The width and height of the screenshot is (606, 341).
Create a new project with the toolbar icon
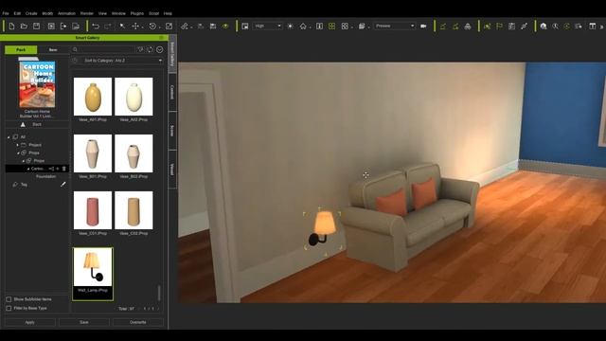point(11,26)
